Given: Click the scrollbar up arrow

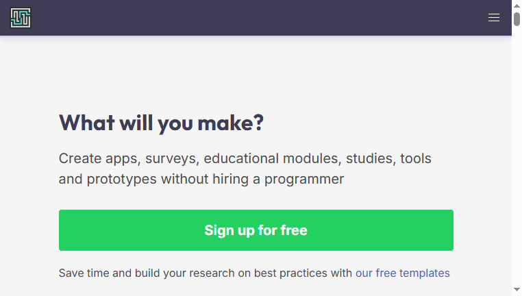Looking at the screenshot, I should click(517, 5).
